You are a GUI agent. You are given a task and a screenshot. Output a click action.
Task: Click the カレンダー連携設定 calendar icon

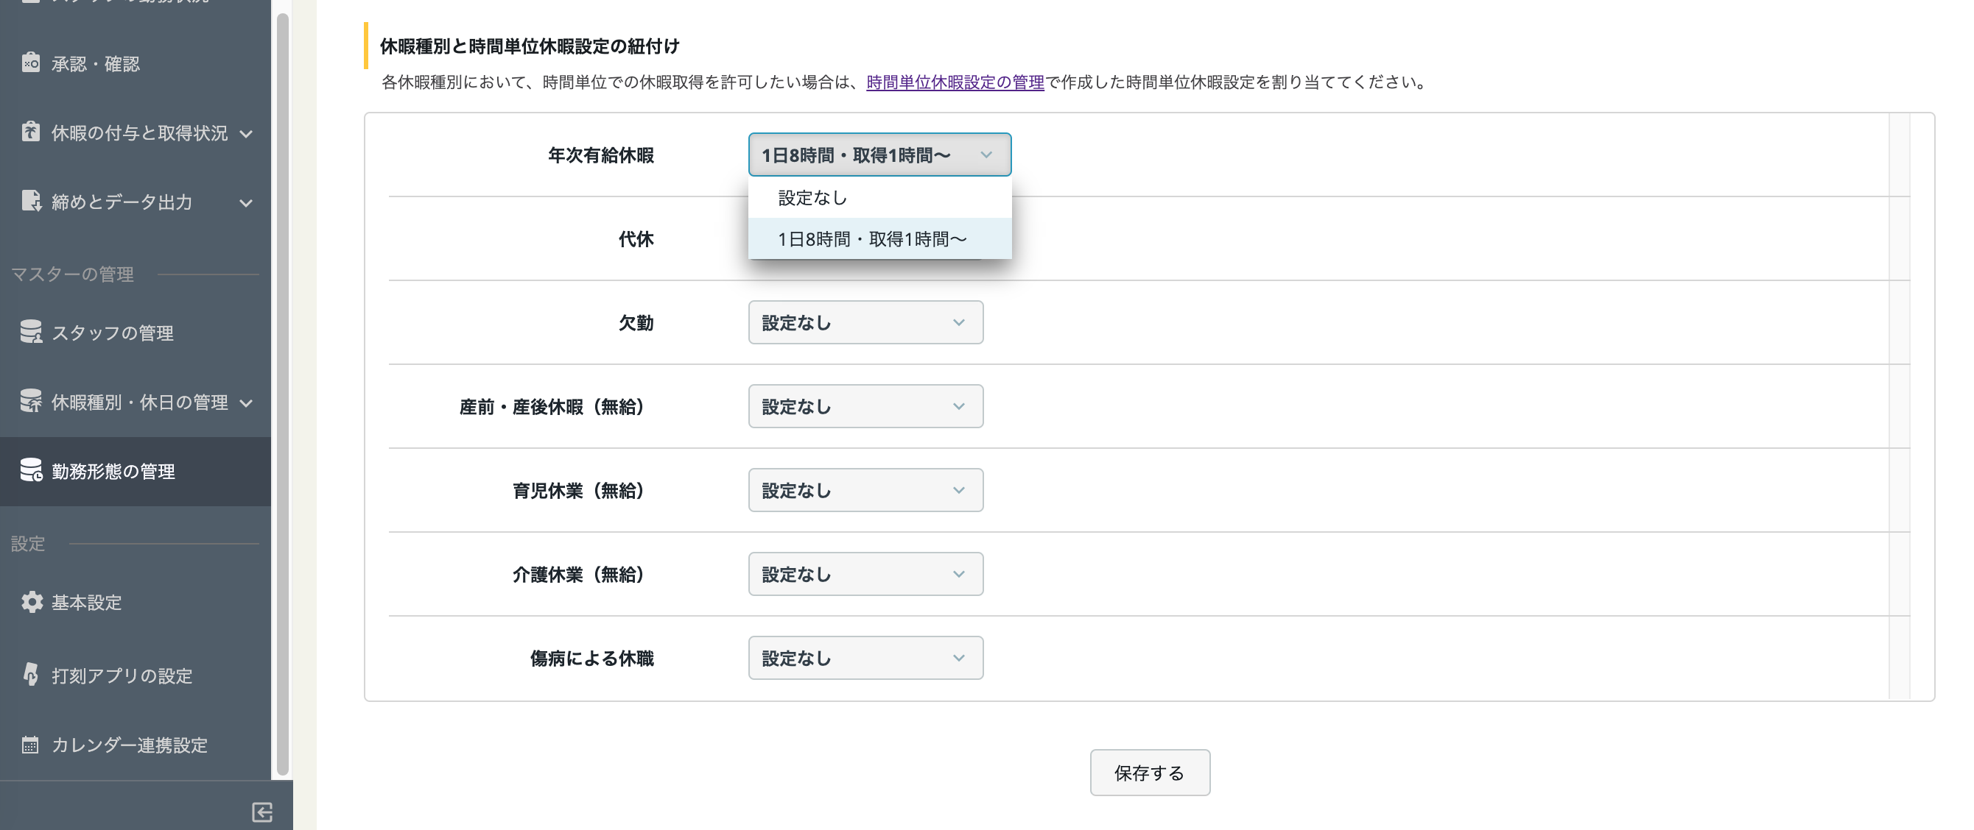point(30,744)
